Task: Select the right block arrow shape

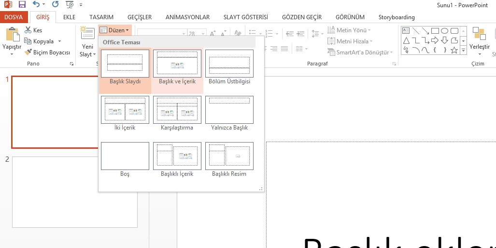Action: pyautogui.click(x=435, y=40)
